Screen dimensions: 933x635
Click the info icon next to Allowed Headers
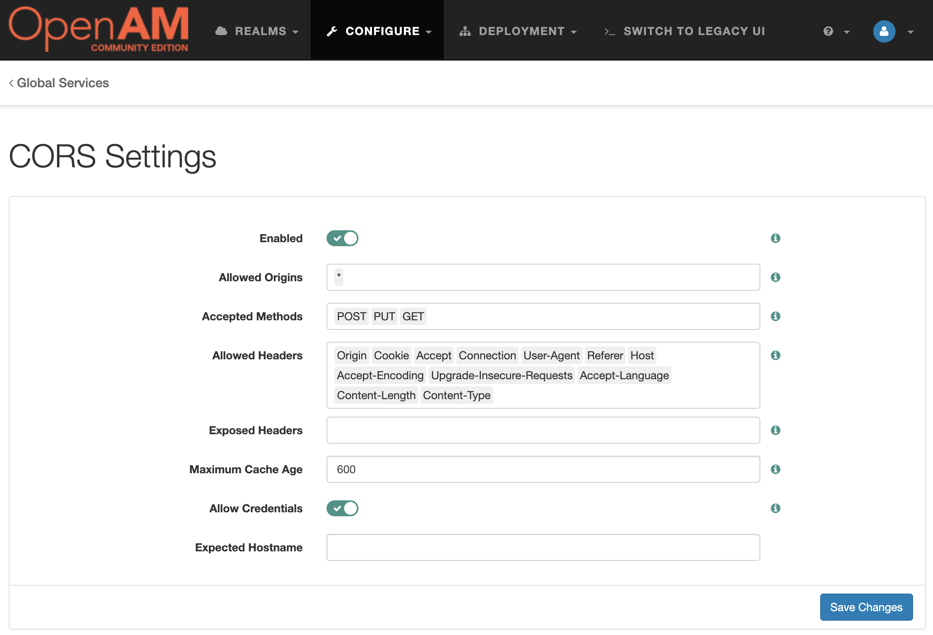tap(775, 355)
